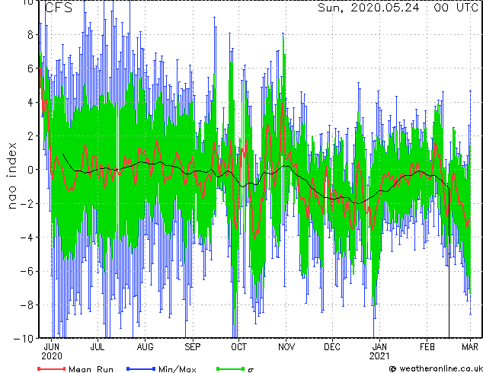Click the JUL x-axis label

tap(98, 347)
